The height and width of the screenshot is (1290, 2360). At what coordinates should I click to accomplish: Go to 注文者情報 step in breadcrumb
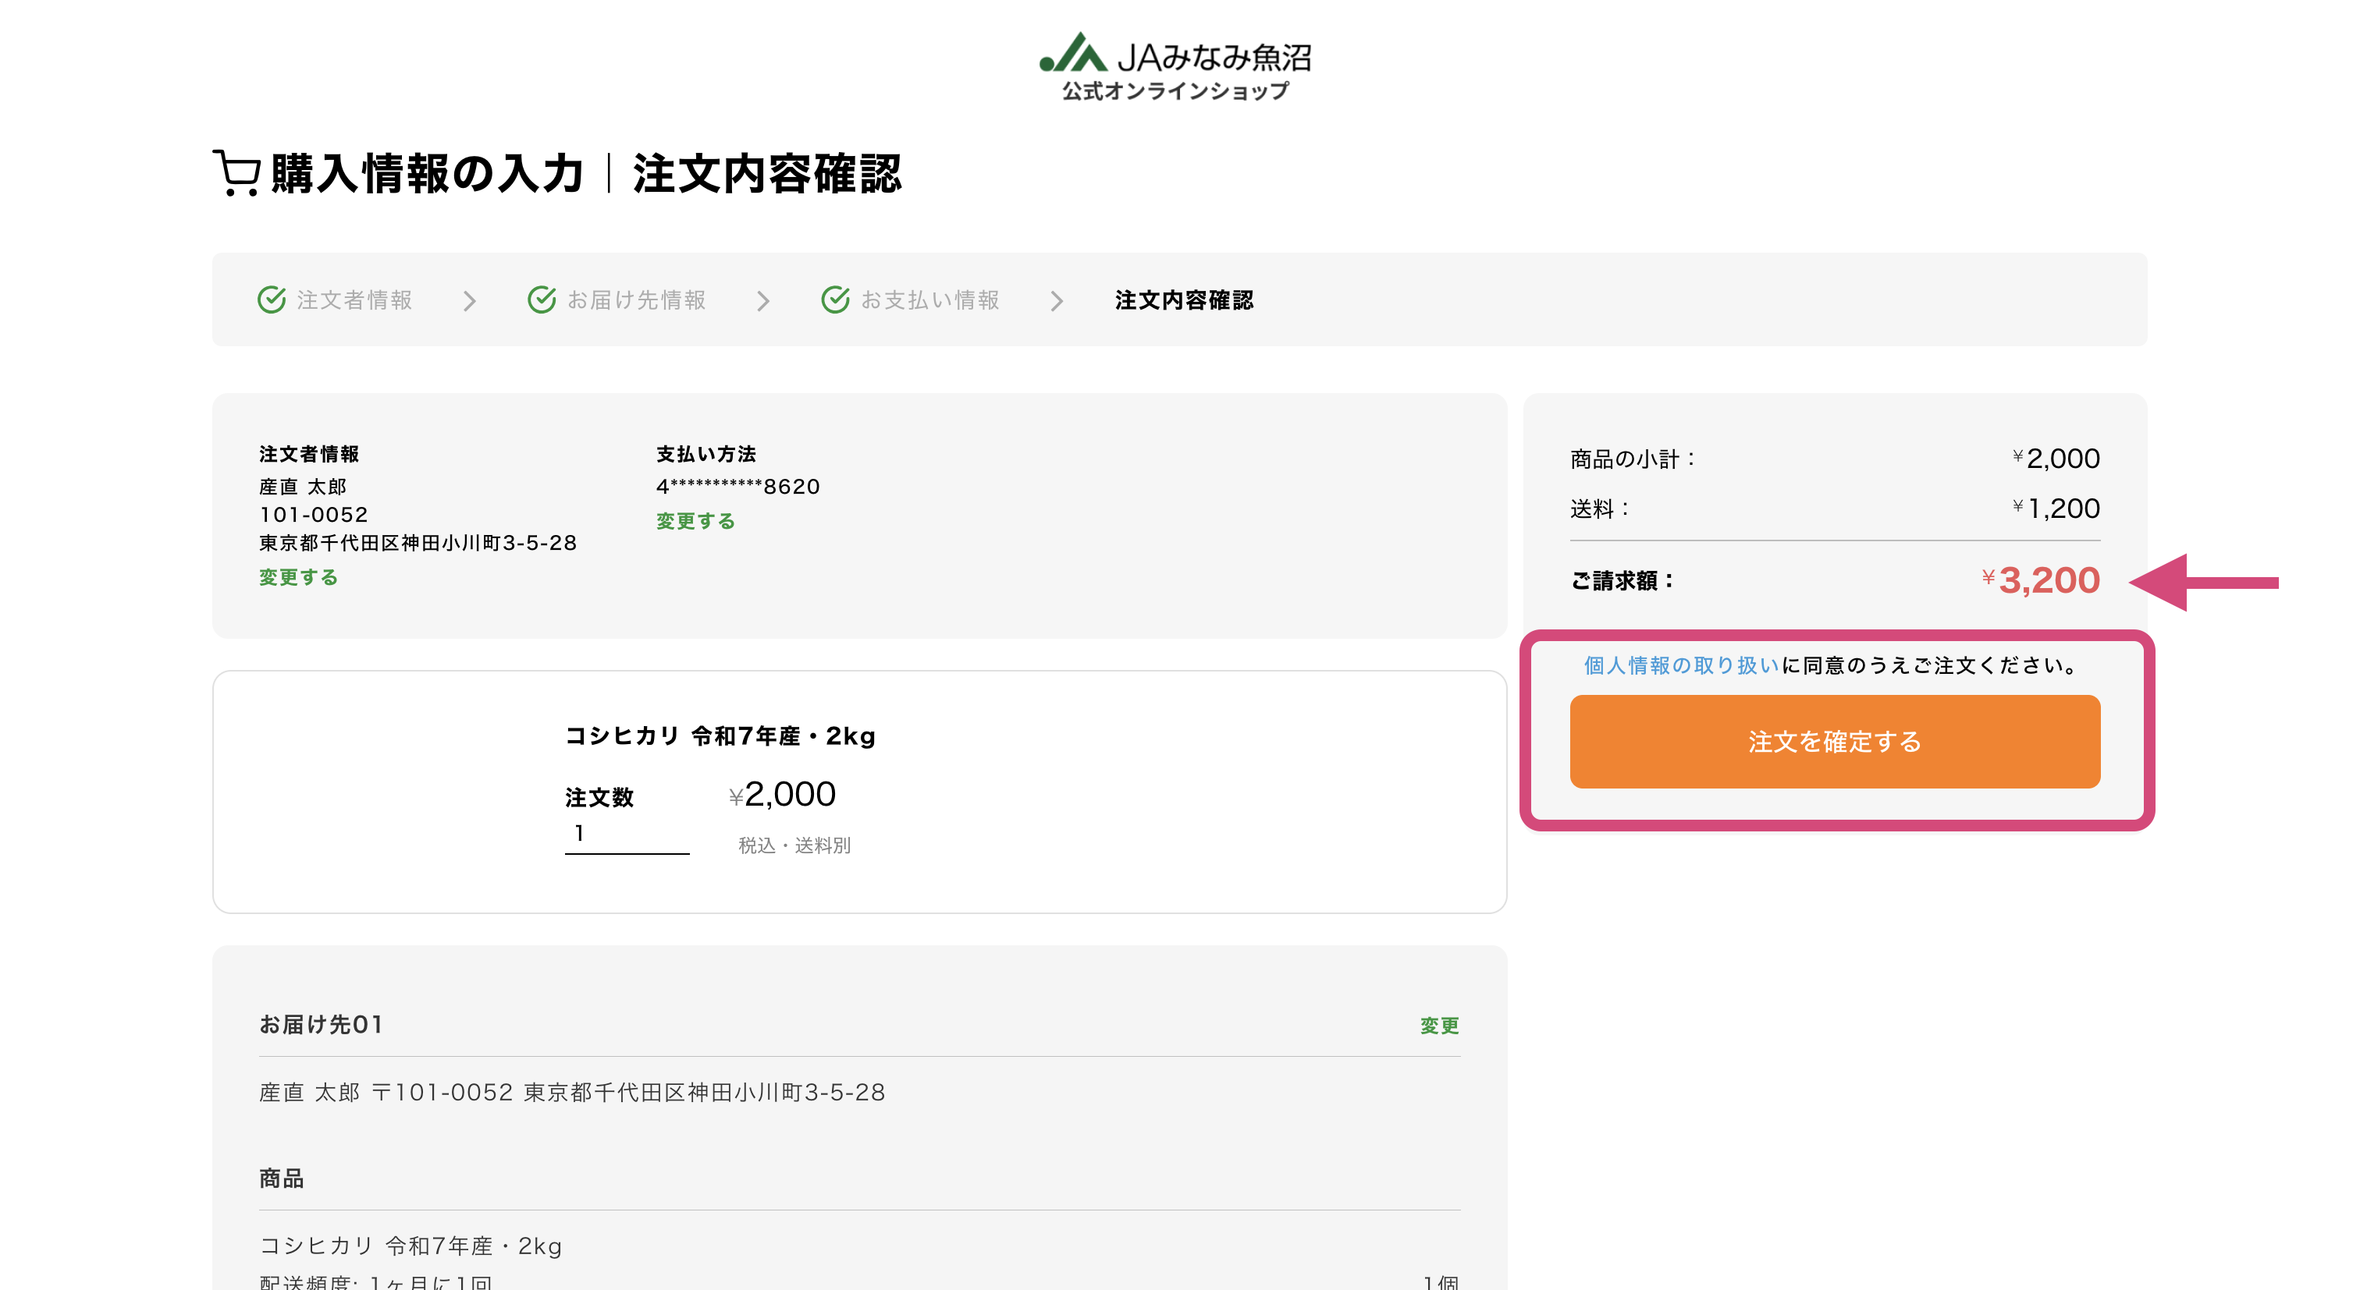(354, 300)
